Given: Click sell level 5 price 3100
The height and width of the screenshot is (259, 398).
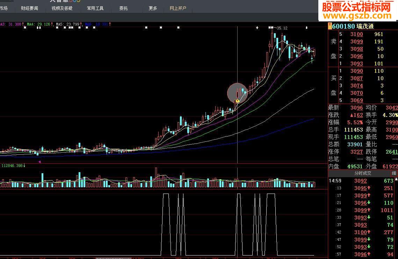Looking at the screenshot, I should point(357,34).
